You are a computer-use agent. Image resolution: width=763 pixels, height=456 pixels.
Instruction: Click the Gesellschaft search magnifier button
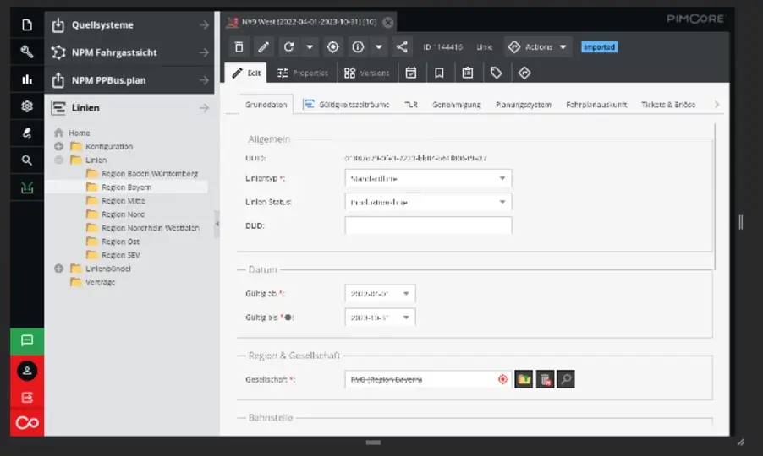(x=565, y=379)
